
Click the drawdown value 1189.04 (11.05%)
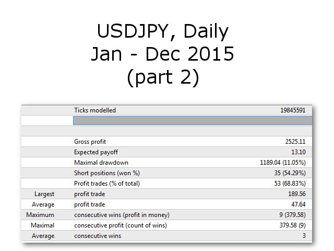283,163
